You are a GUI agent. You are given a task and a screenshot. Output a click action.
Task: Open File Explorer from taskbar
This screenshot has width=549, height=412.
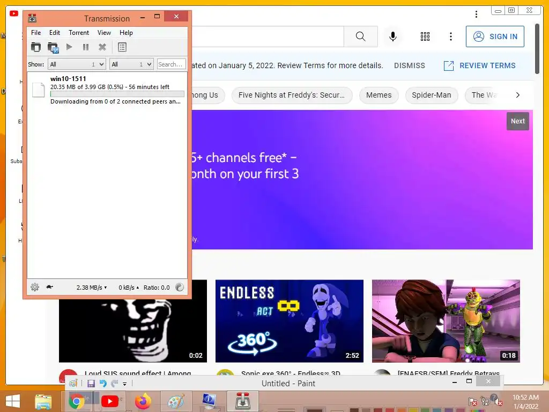tap(43, 401)
